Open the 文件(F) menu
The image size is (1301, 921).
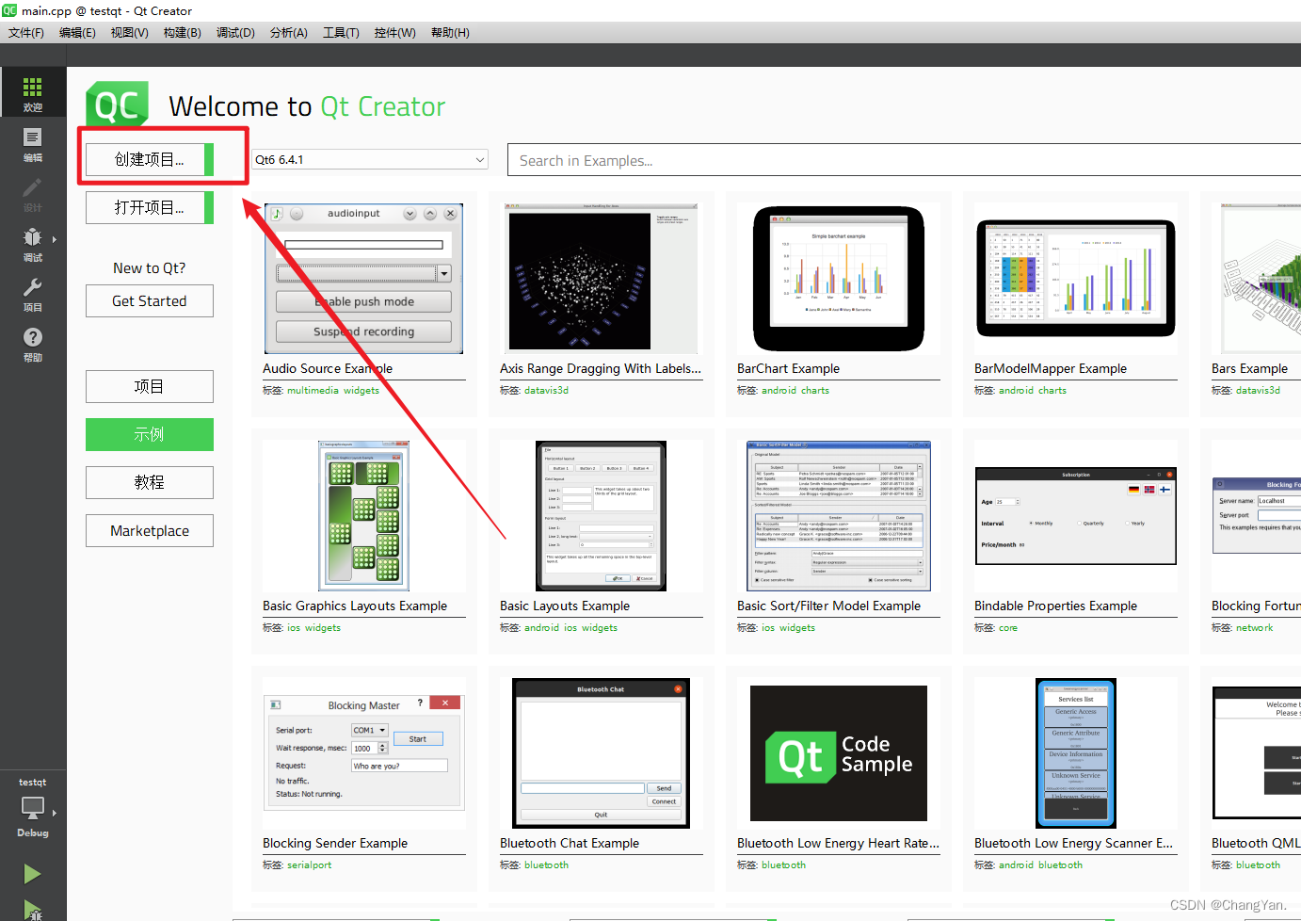(x=26, y=32)
